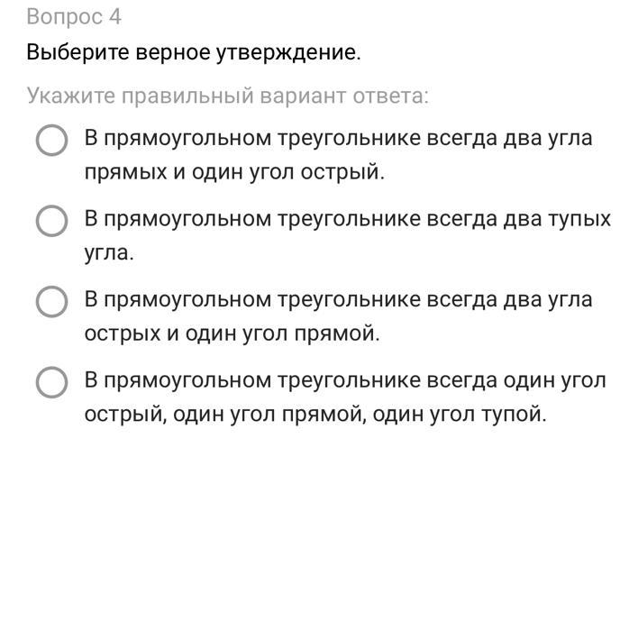Select the radio button for two obtuse angles option
This screenshot has height=630, width=629.
tap(51, 221)
